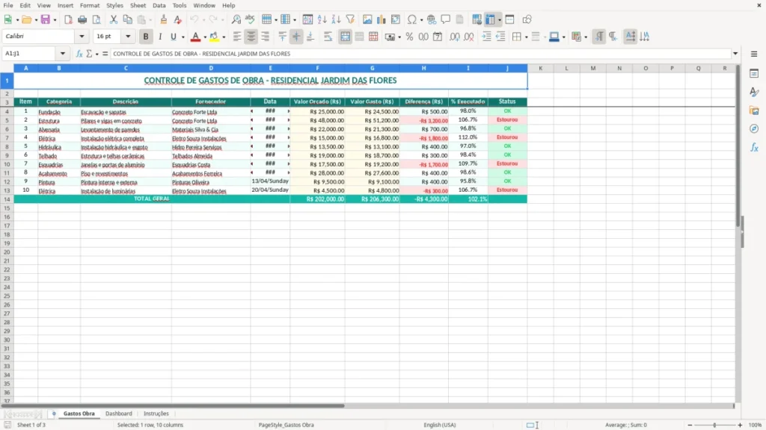
Task: Open sidebar Gallery icon
Action: pos(754,110)
